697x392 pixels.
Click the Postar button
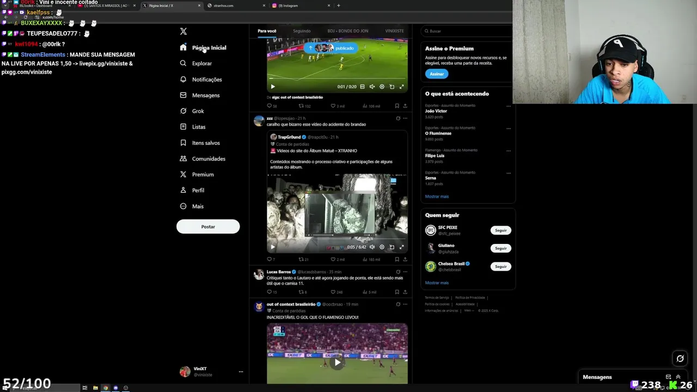click(x=208, y=226)
